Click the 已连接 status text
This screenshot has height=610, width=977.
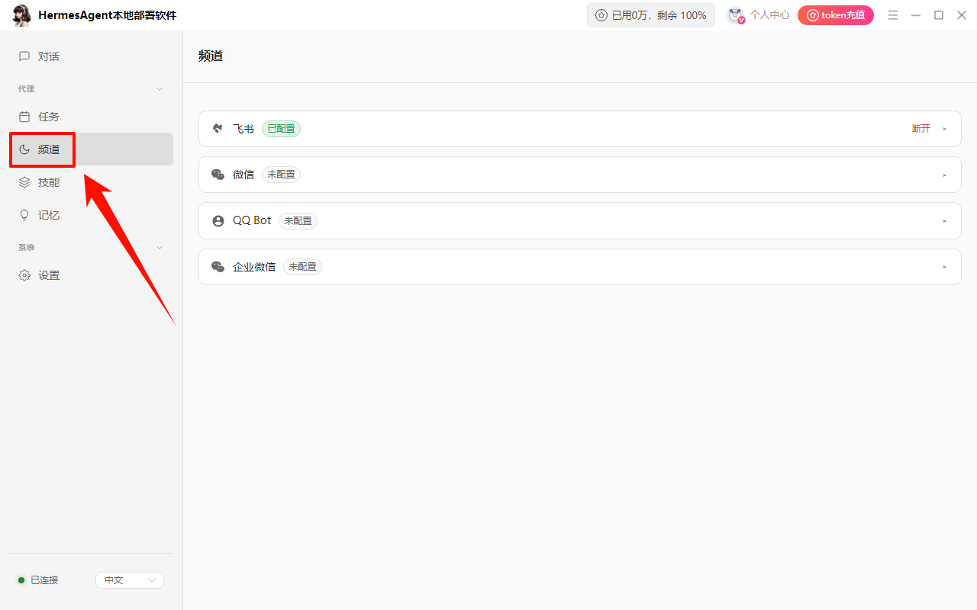[x=44, y=580]
